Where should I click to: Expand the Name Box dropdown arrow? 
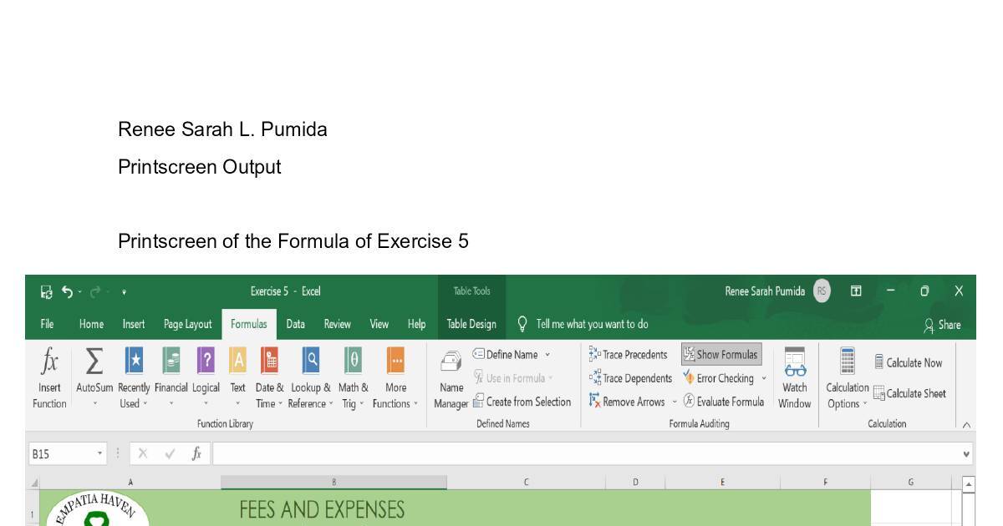[x=100, y=453]
